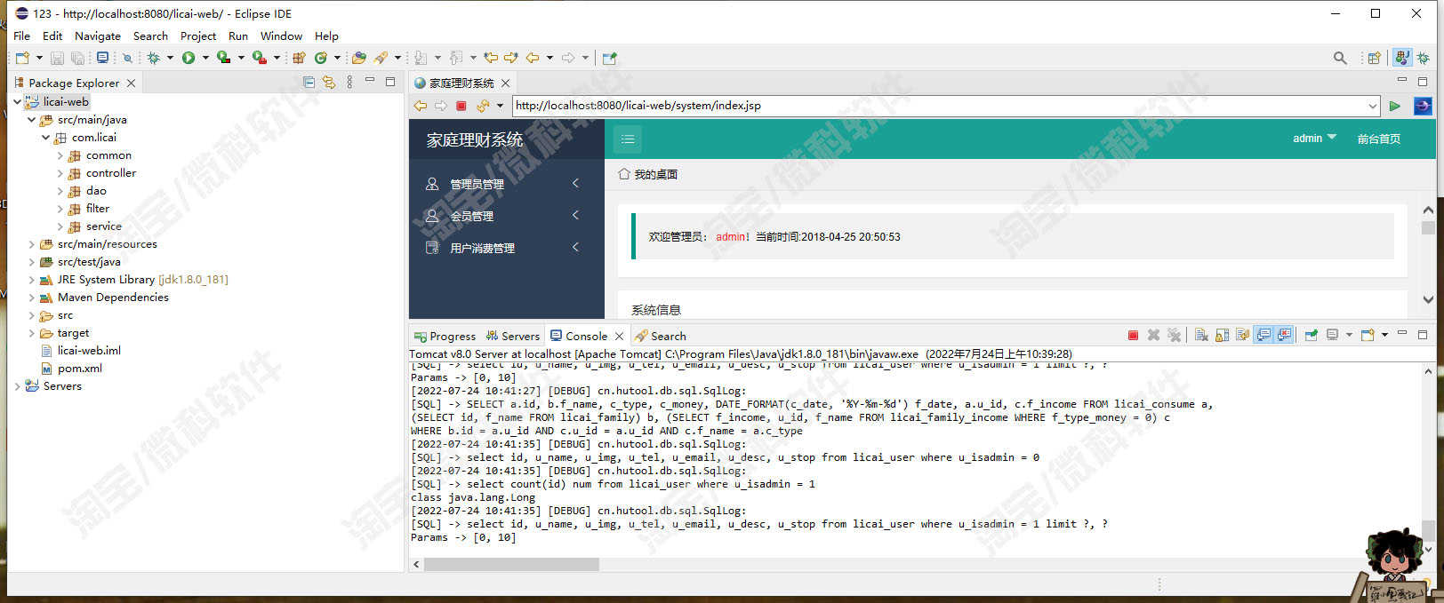This screenshot has width=1444, height=603.
Task: Select licai-web.iml file
Action: tap(88, 351)
